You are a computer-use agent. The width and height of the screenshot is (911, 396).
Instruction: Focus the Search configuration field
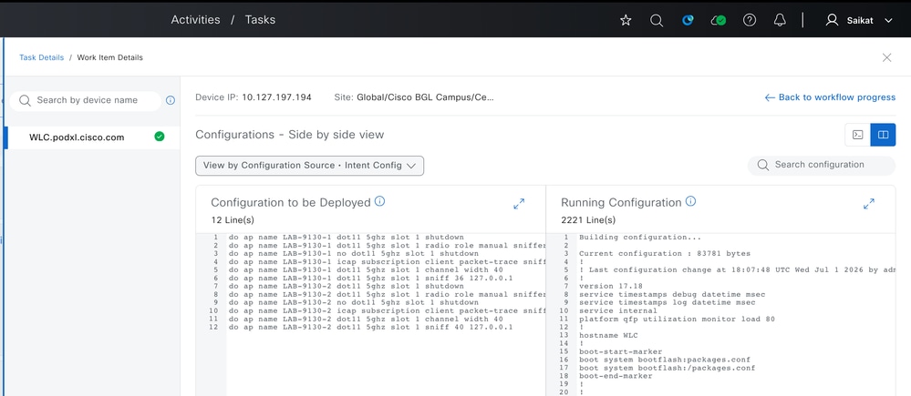[x=822, y=165]
